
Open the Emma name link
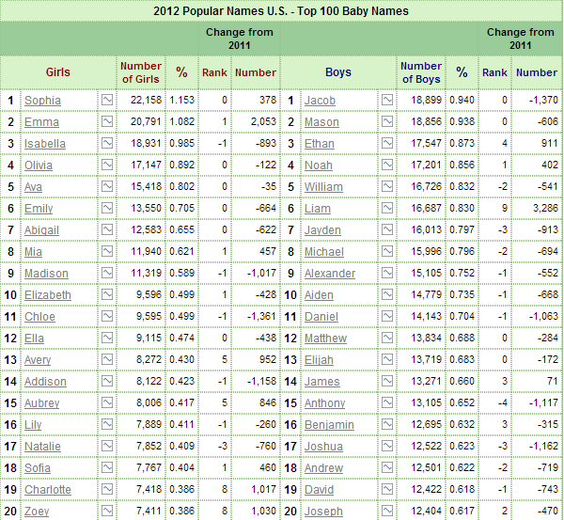pos(41,122)
